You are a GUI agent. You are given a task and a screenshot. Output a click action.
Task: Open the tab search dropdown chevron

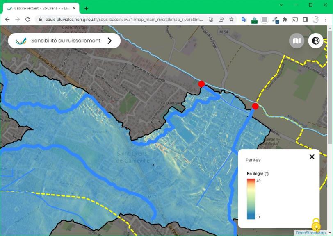[281, 5]
